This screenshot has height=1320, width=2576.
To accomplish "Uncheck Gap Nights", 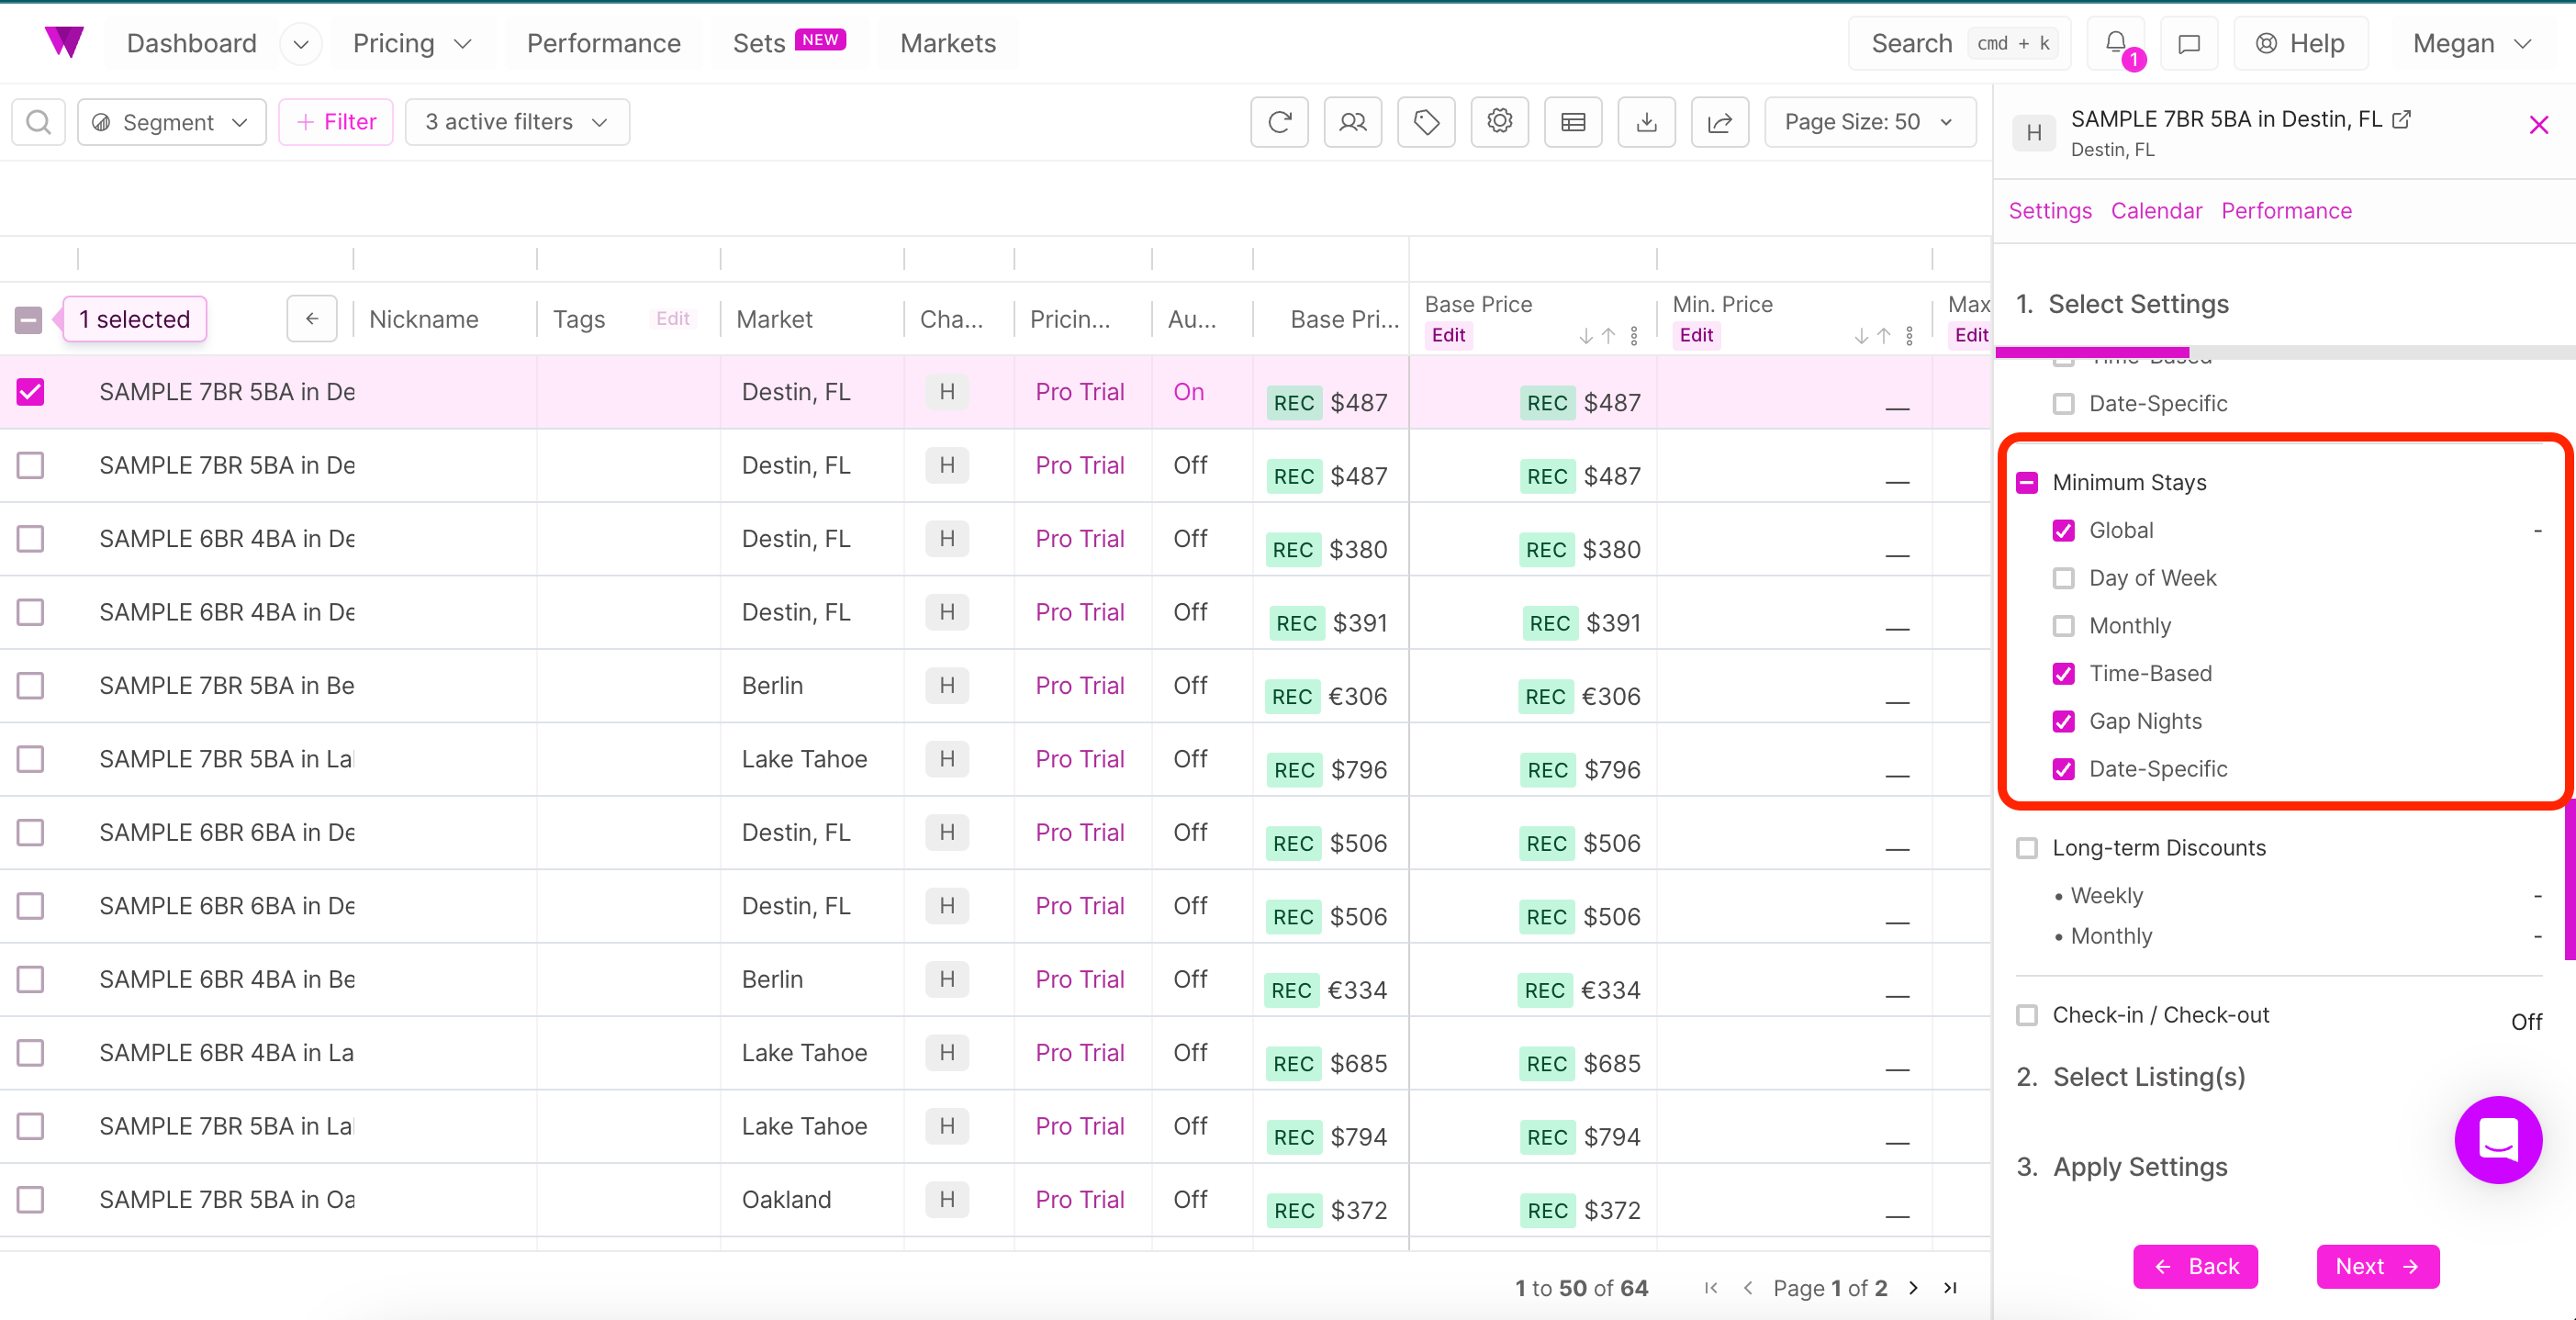I will [x=2063, y=722].
